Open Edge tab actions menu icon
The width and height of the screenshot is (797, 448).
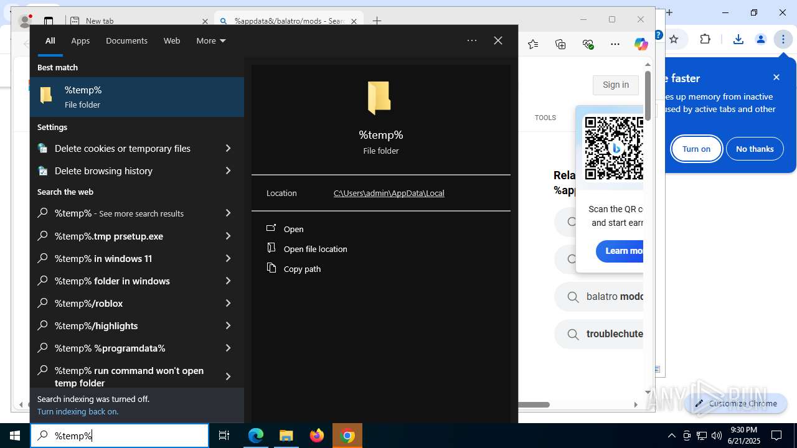tap(49, 21)
